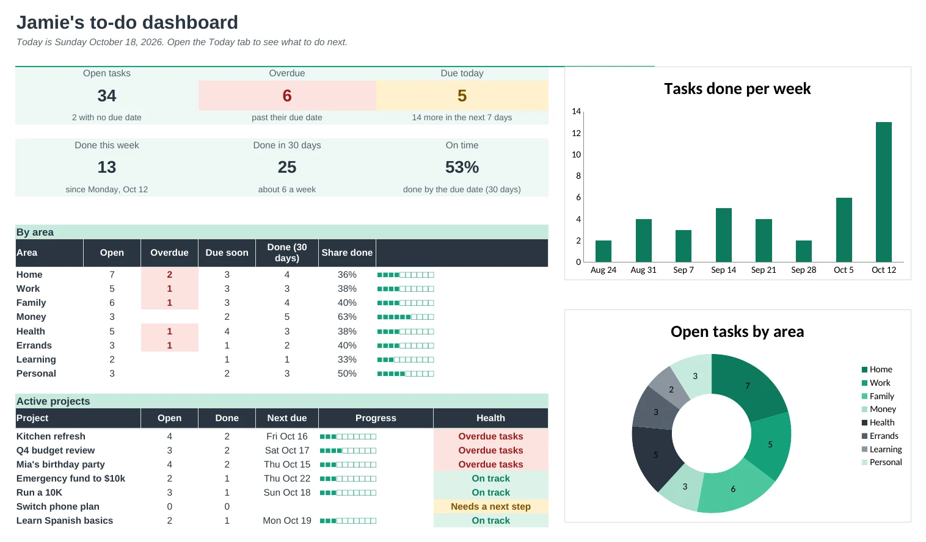
Task: Click the Home legend color swatch
Action: click(864, 370)
